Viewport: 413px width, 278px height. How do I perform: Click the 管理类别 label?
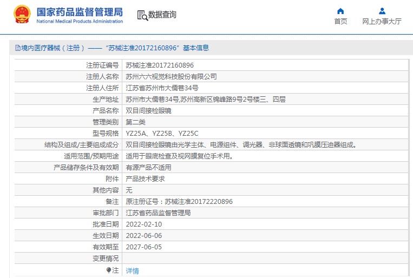pos(106,122)
